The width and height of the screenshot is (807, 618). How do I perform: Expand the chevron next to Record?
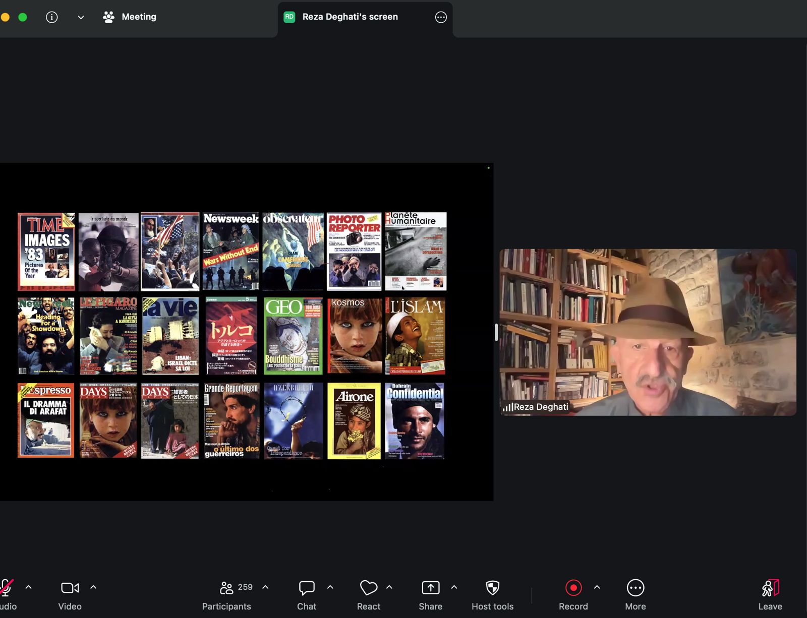click(597, 587)
